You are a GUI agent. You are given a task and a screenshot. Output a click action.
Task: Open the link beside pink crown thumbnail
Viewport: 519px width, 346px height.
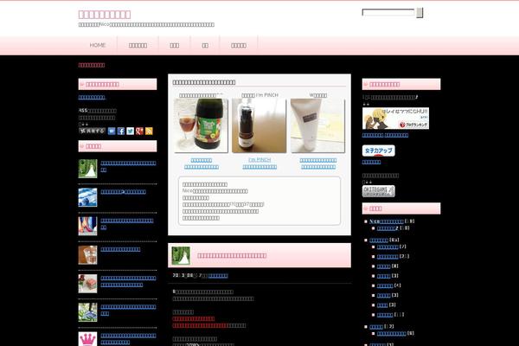[128, 339]
